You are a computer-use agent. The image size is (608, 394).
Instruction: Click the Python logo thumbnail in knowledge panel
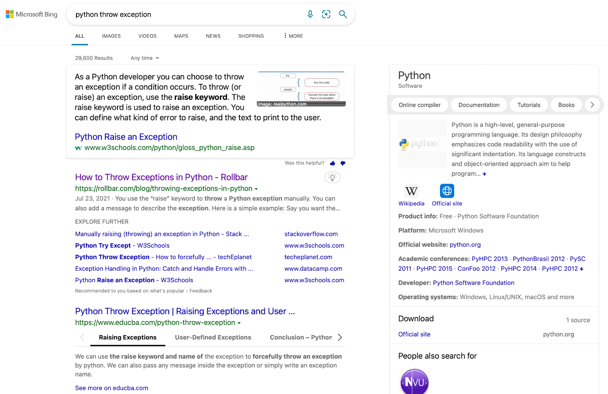click(x=422, y=144)
